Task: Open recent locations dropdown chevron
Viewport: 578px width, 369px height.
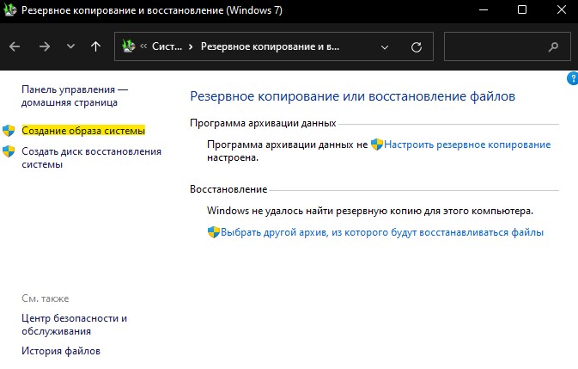Action: [70, 46]
